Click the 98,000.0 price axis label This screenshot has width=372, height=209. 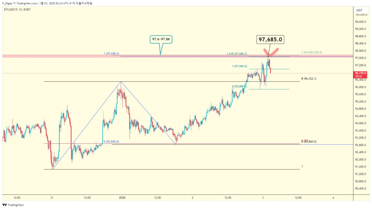tap(360, 51)
